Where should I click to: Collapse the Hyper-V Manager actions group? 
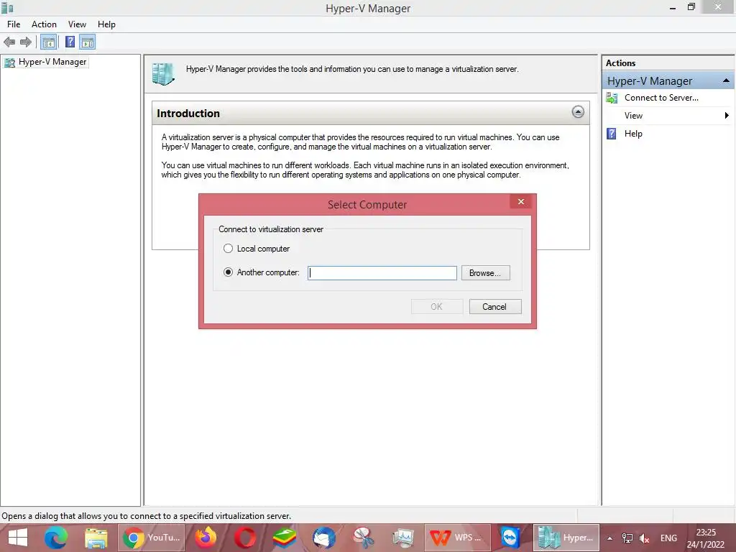726,80
